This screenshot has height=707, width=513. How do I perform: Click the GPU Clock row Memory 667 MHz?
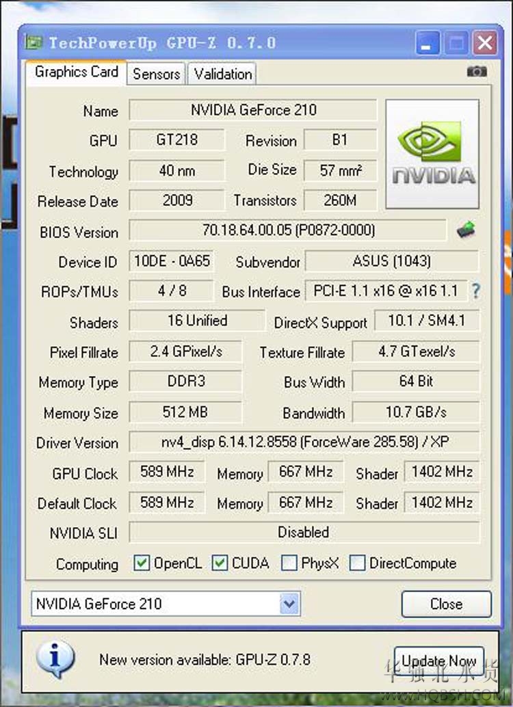(306, 472)
